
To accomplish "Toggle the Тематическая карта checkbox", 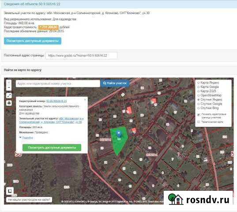I will tap(199, 122).
